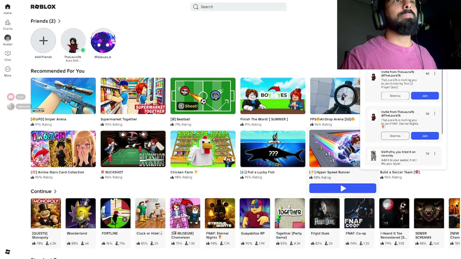Open Chat from the sidebar
The image size is (461, 259).
(8, 56)
